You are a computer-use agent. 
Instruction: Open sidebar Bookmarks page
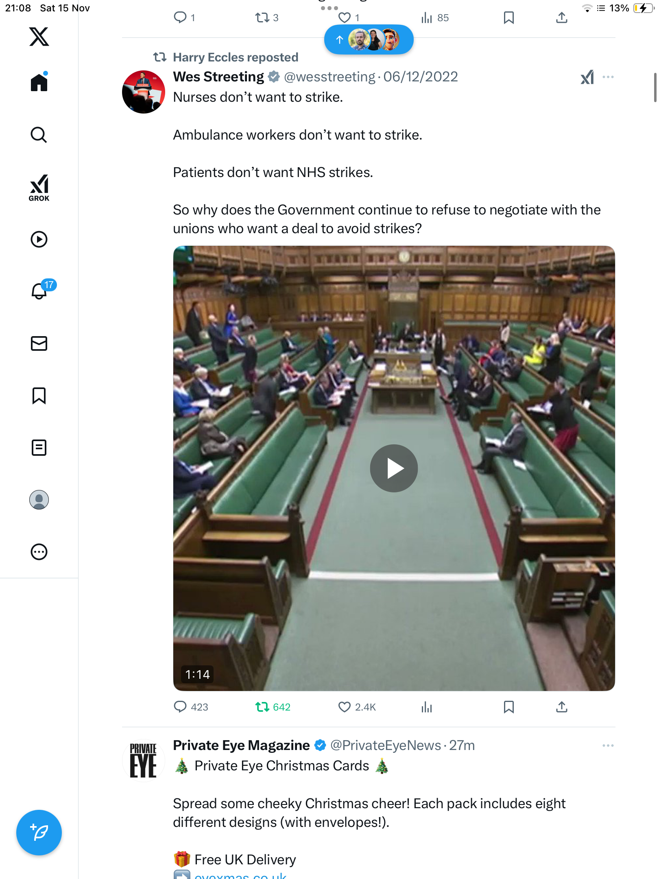click(x=39, y=396)
